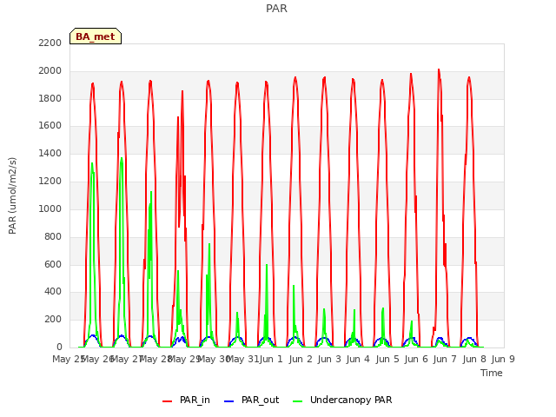Click the Undercanopy PAR legend entry
The image size is (556, 417).
pos(342,400)
